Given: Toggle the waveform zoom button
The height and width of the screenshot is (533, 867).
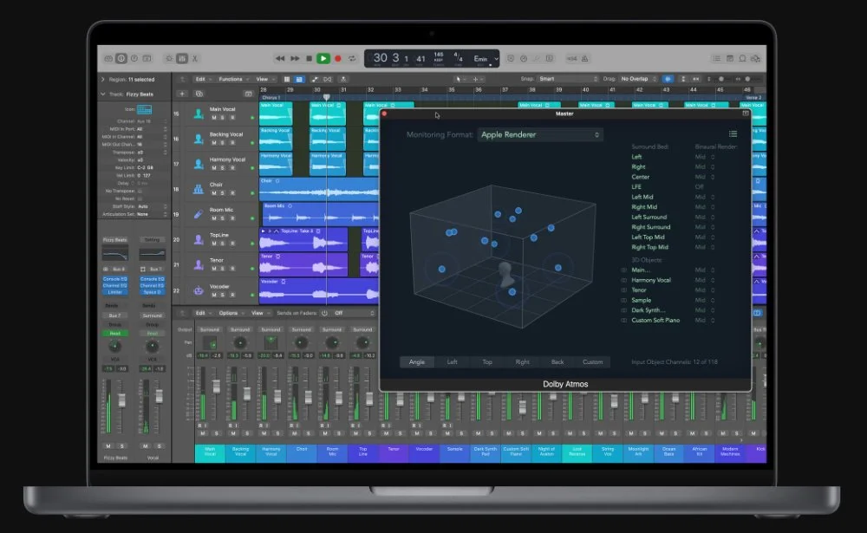Looking at the screenshot, I should [x=668, y=79].
